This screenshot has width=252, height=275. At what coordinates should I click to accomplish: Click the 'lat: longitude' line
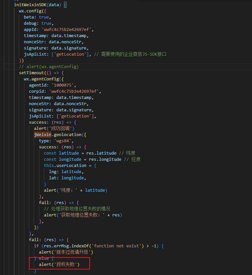[67, 178]
